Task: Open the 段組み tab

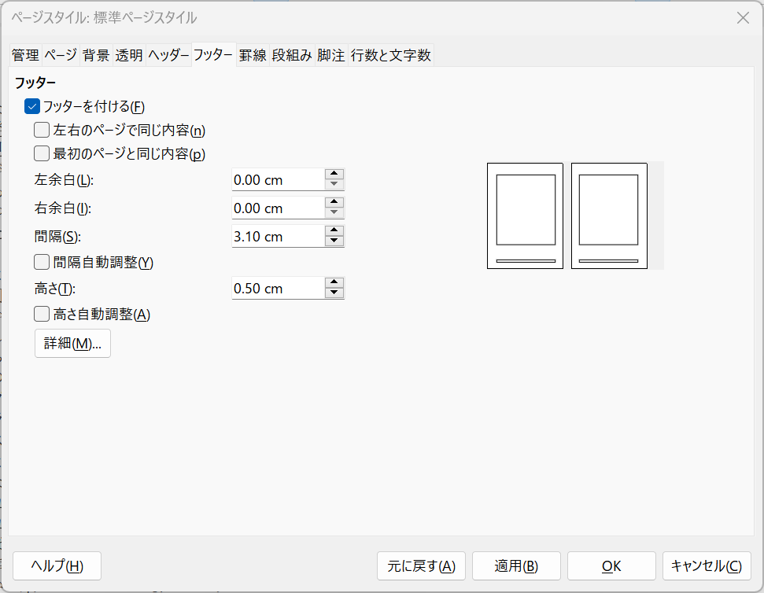Action: click(x=292, y=55)
